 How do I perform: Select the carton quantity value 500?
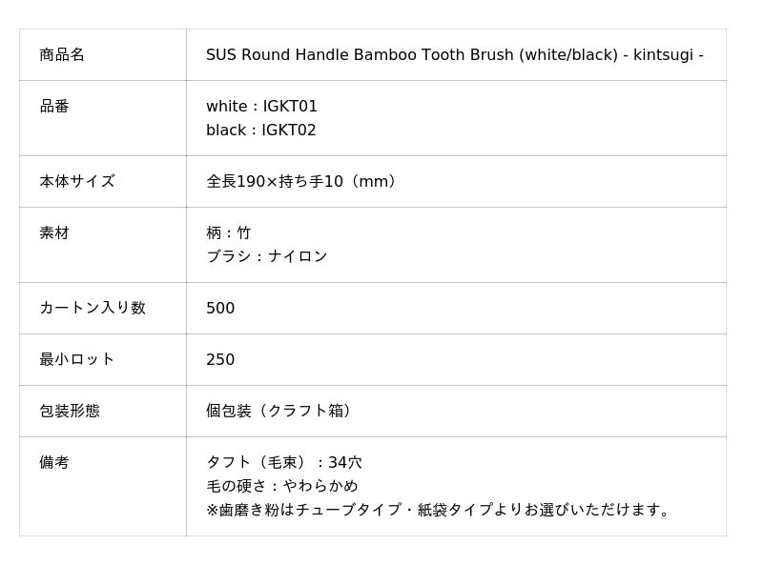[220, 309]
